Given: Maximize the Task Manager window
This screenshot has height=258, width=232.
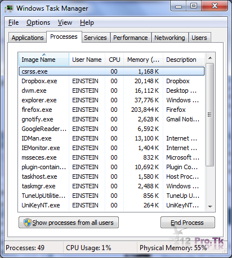Looking at the screenshot, I should [x=194, y=6].
